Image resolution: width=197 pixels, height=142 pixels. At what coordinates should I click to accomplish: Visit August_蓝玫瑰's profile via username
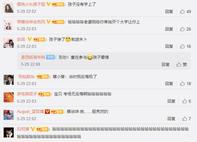coord(30,111)
